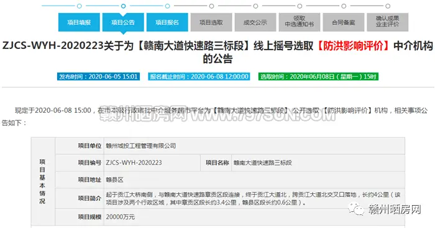The height and width of the screenshot is (228, 435).
Task: Click the 项目规模 label cell
Action: [x=80, y=217]
